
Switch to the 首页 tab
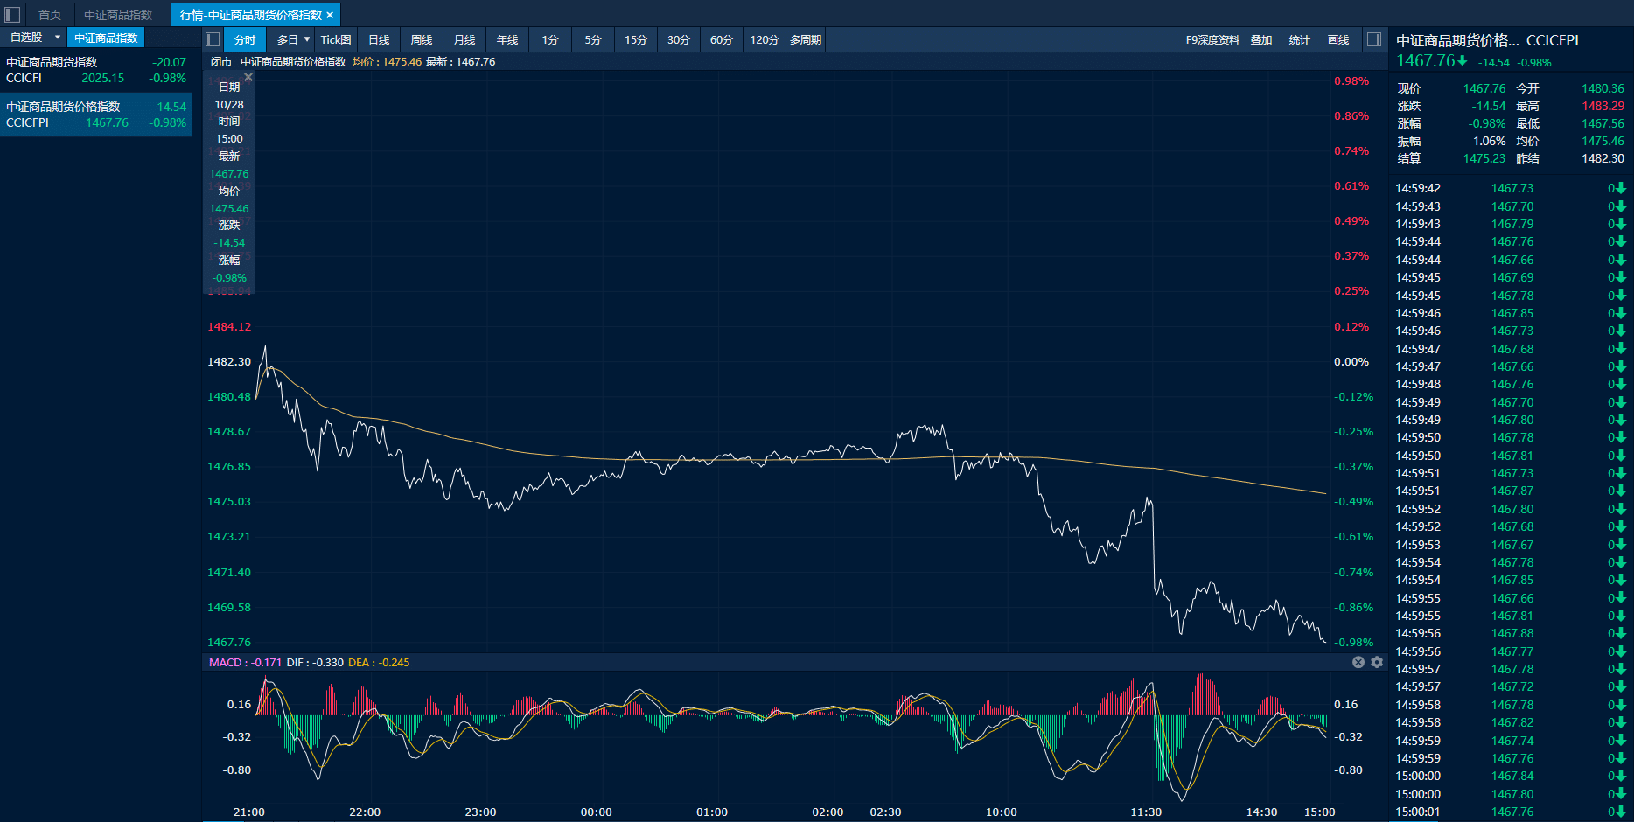pyautogui.click(x=50, y=15)
